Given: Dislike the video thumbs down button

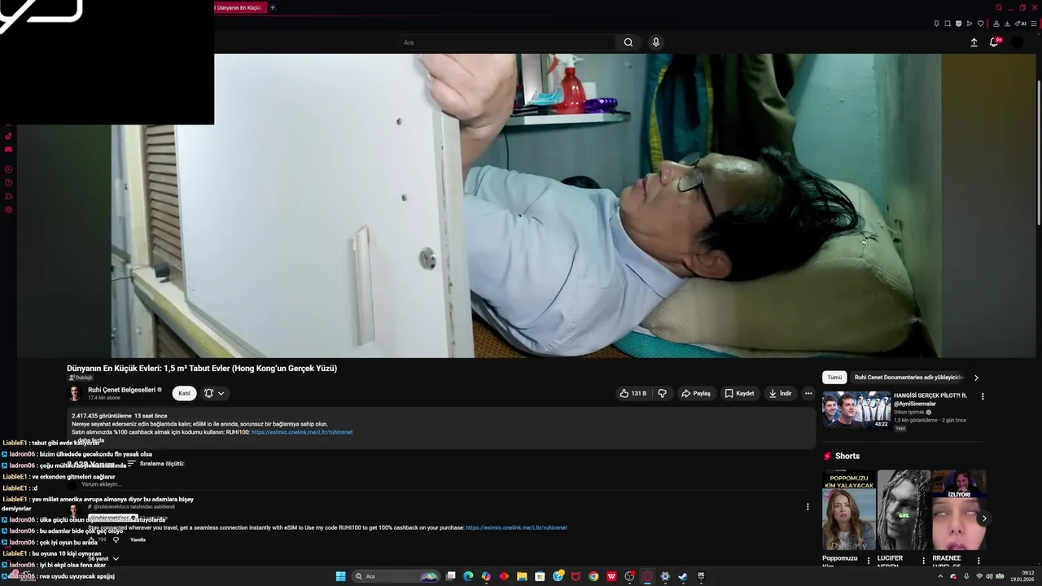Looking at the screenshot, I should [x=662, y=393].
